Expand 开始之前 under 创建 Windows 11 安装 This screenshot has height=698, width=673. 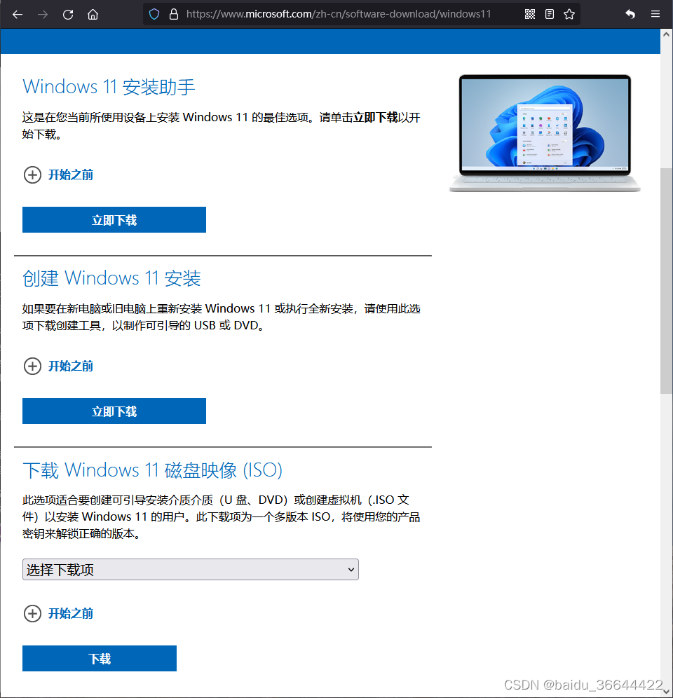pos(58,366)
